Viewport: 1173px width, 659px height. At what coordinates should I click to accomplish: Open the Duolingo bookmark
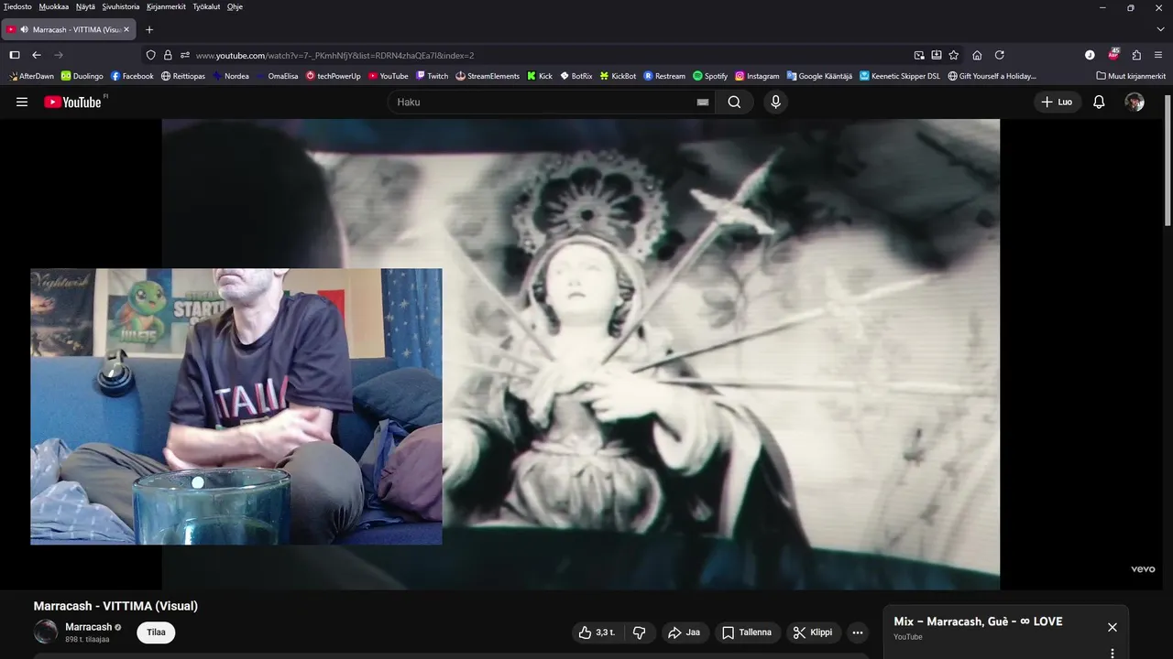(x=82, y=76)
